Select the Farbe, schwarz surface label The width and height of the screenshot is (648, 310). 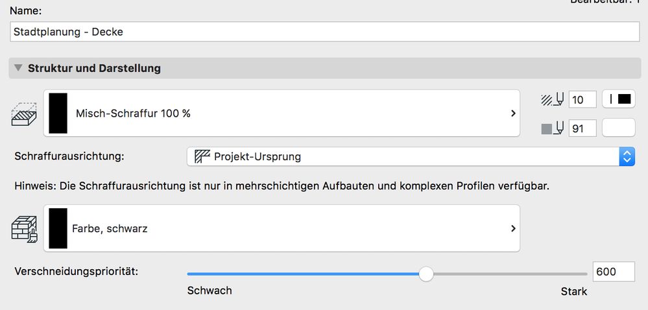pyautogui.click(x=110, y=228)
